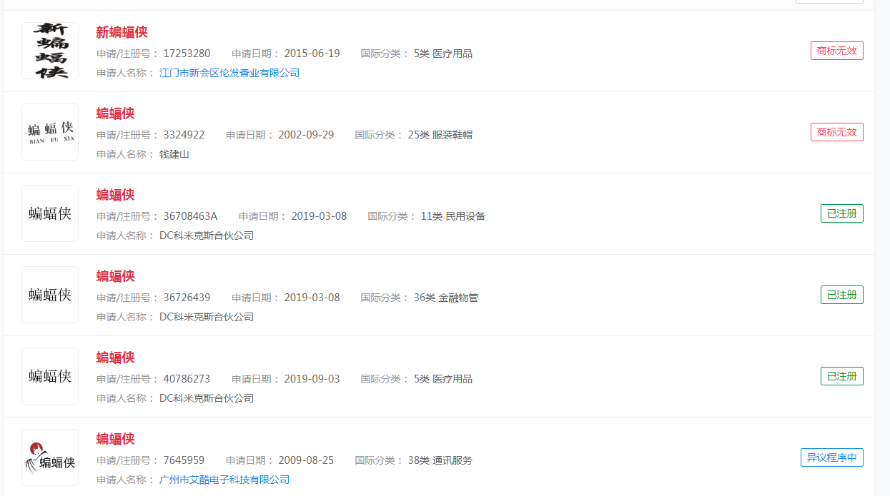Click classification 36类 金融物管
The height and width of the screenshot is (496, 890).
[x=446, y=298]
